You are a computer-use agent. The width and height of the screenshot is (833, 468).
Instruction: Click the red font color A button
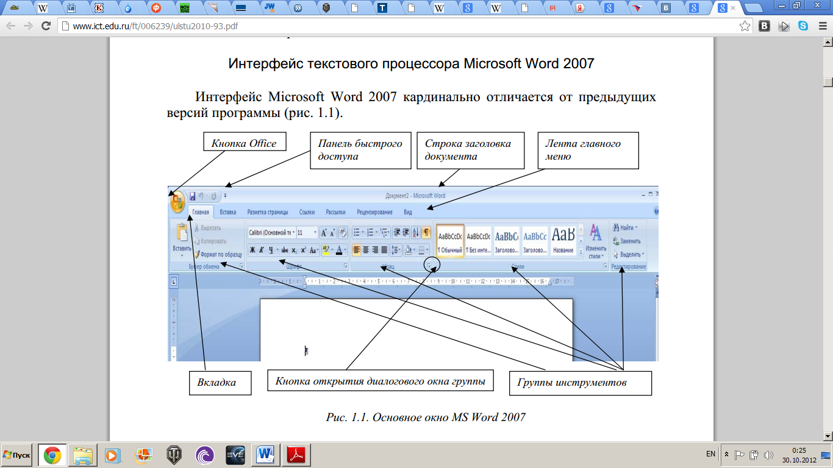[x=339, y=250]
